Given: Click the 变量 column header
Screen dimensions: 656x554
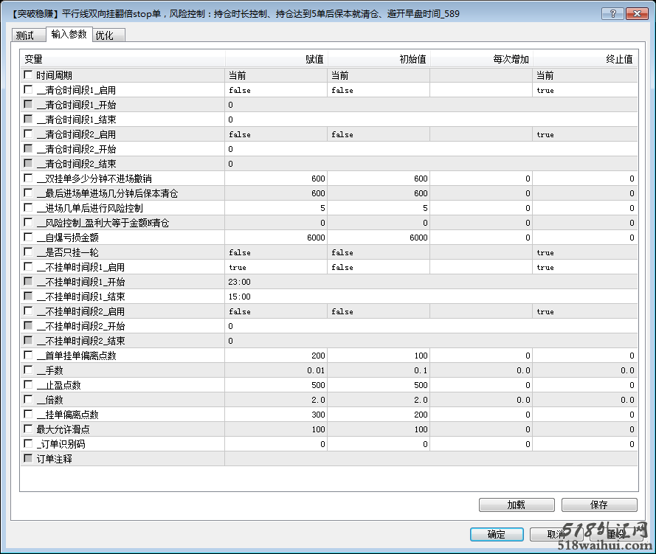Looking at the screenshot, I should tap(34, 59).
